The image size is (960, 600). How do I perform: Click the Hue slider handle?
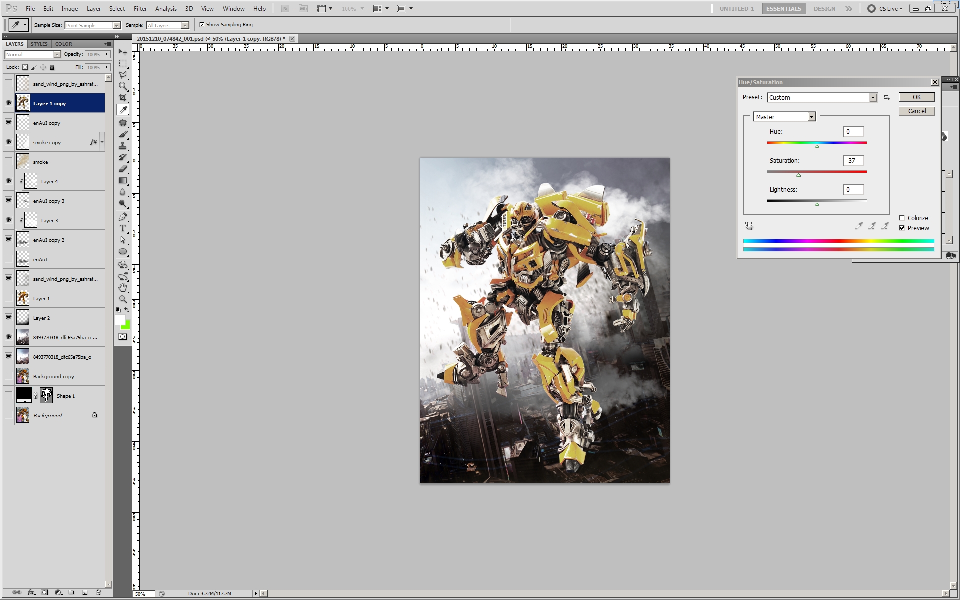pyautogui.click(x=817, y=146)
